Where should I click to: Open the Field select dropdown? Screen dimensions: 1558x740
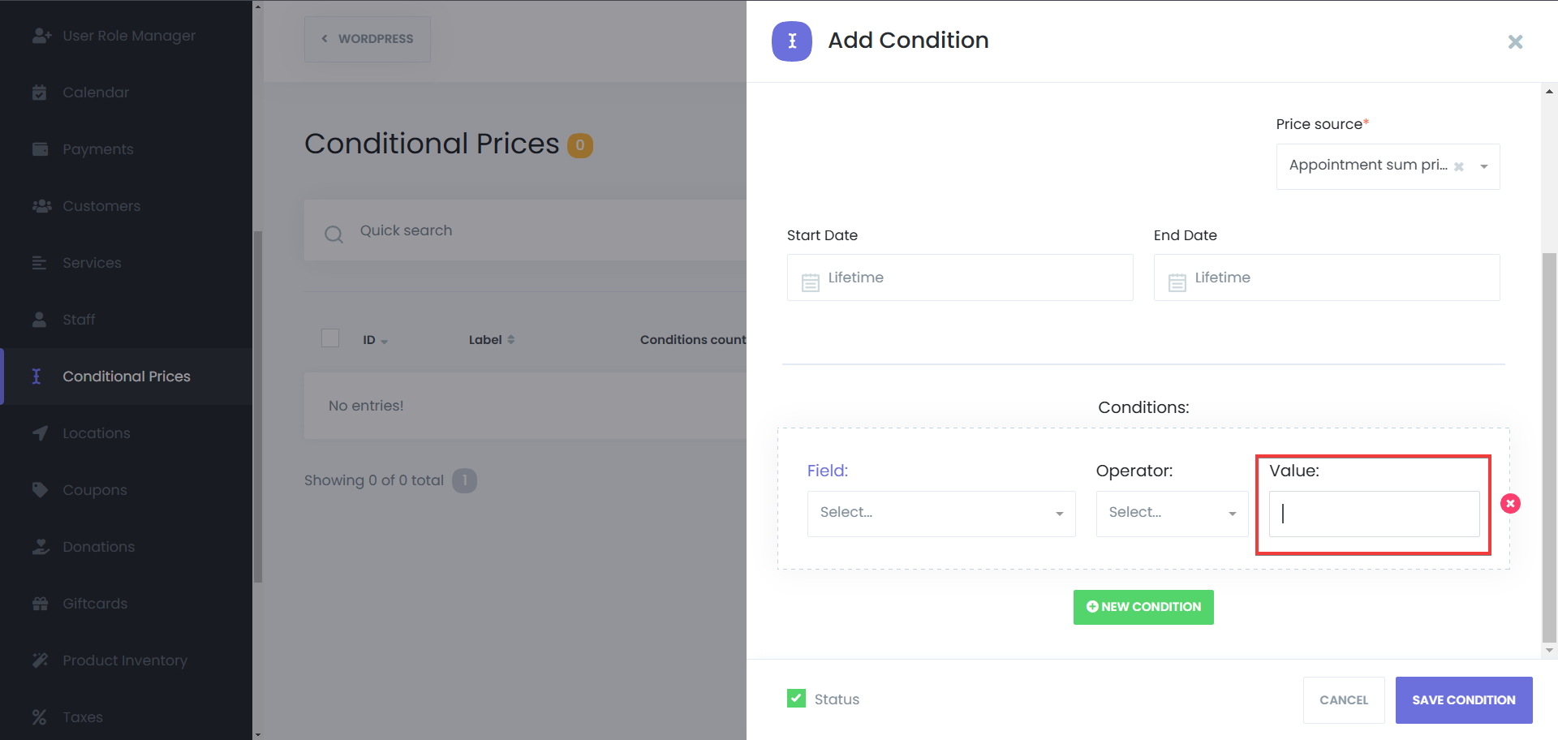(940, 514)
